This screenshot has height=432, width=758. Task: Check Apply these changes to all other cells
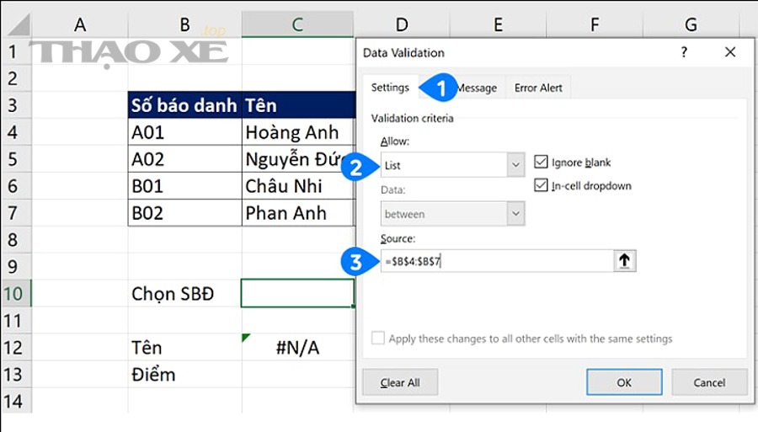[378, 338]
